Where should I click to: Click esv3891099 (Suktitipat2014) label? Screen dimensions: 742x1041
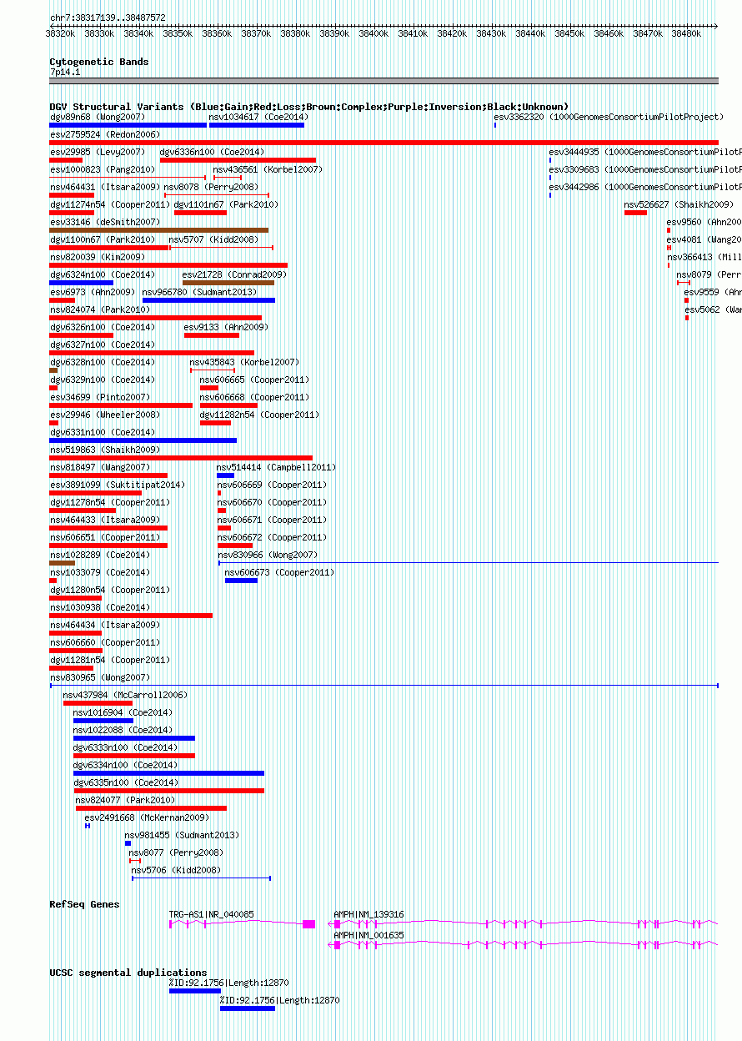pyautogui.click(x=117, y=485)
